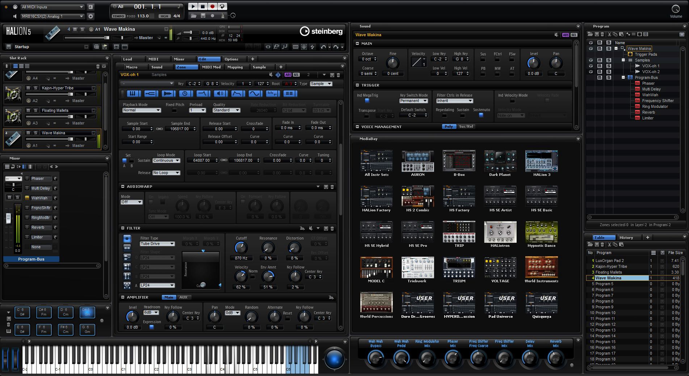The image size is (689, 376).
Task: Select the Dark Planet library thumbnail in MediaBay
Action: pyautogui.click(x=500, y=161)
